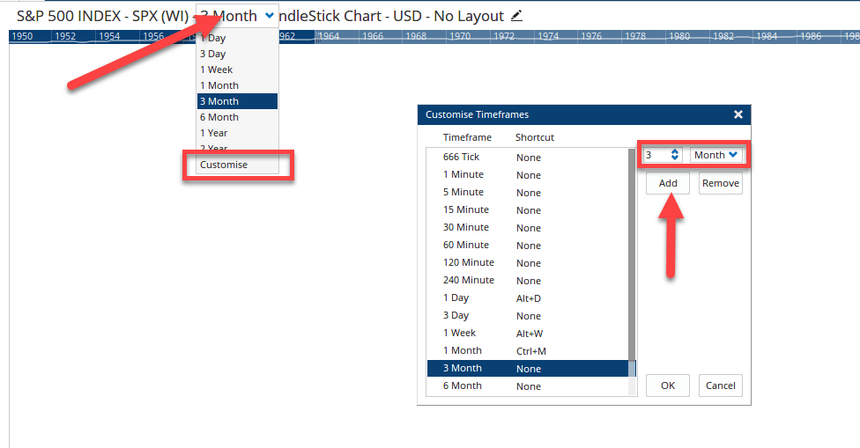860x448 pixels.
Task: Click the pencil edit layout icon
Action: [516, 16]
